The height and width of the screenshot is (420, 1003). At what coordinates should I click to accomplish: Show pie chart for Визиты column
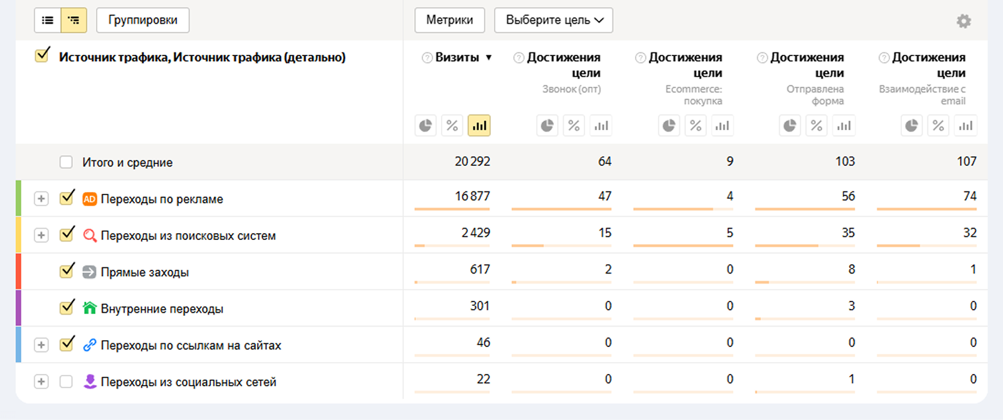point(425,126)
